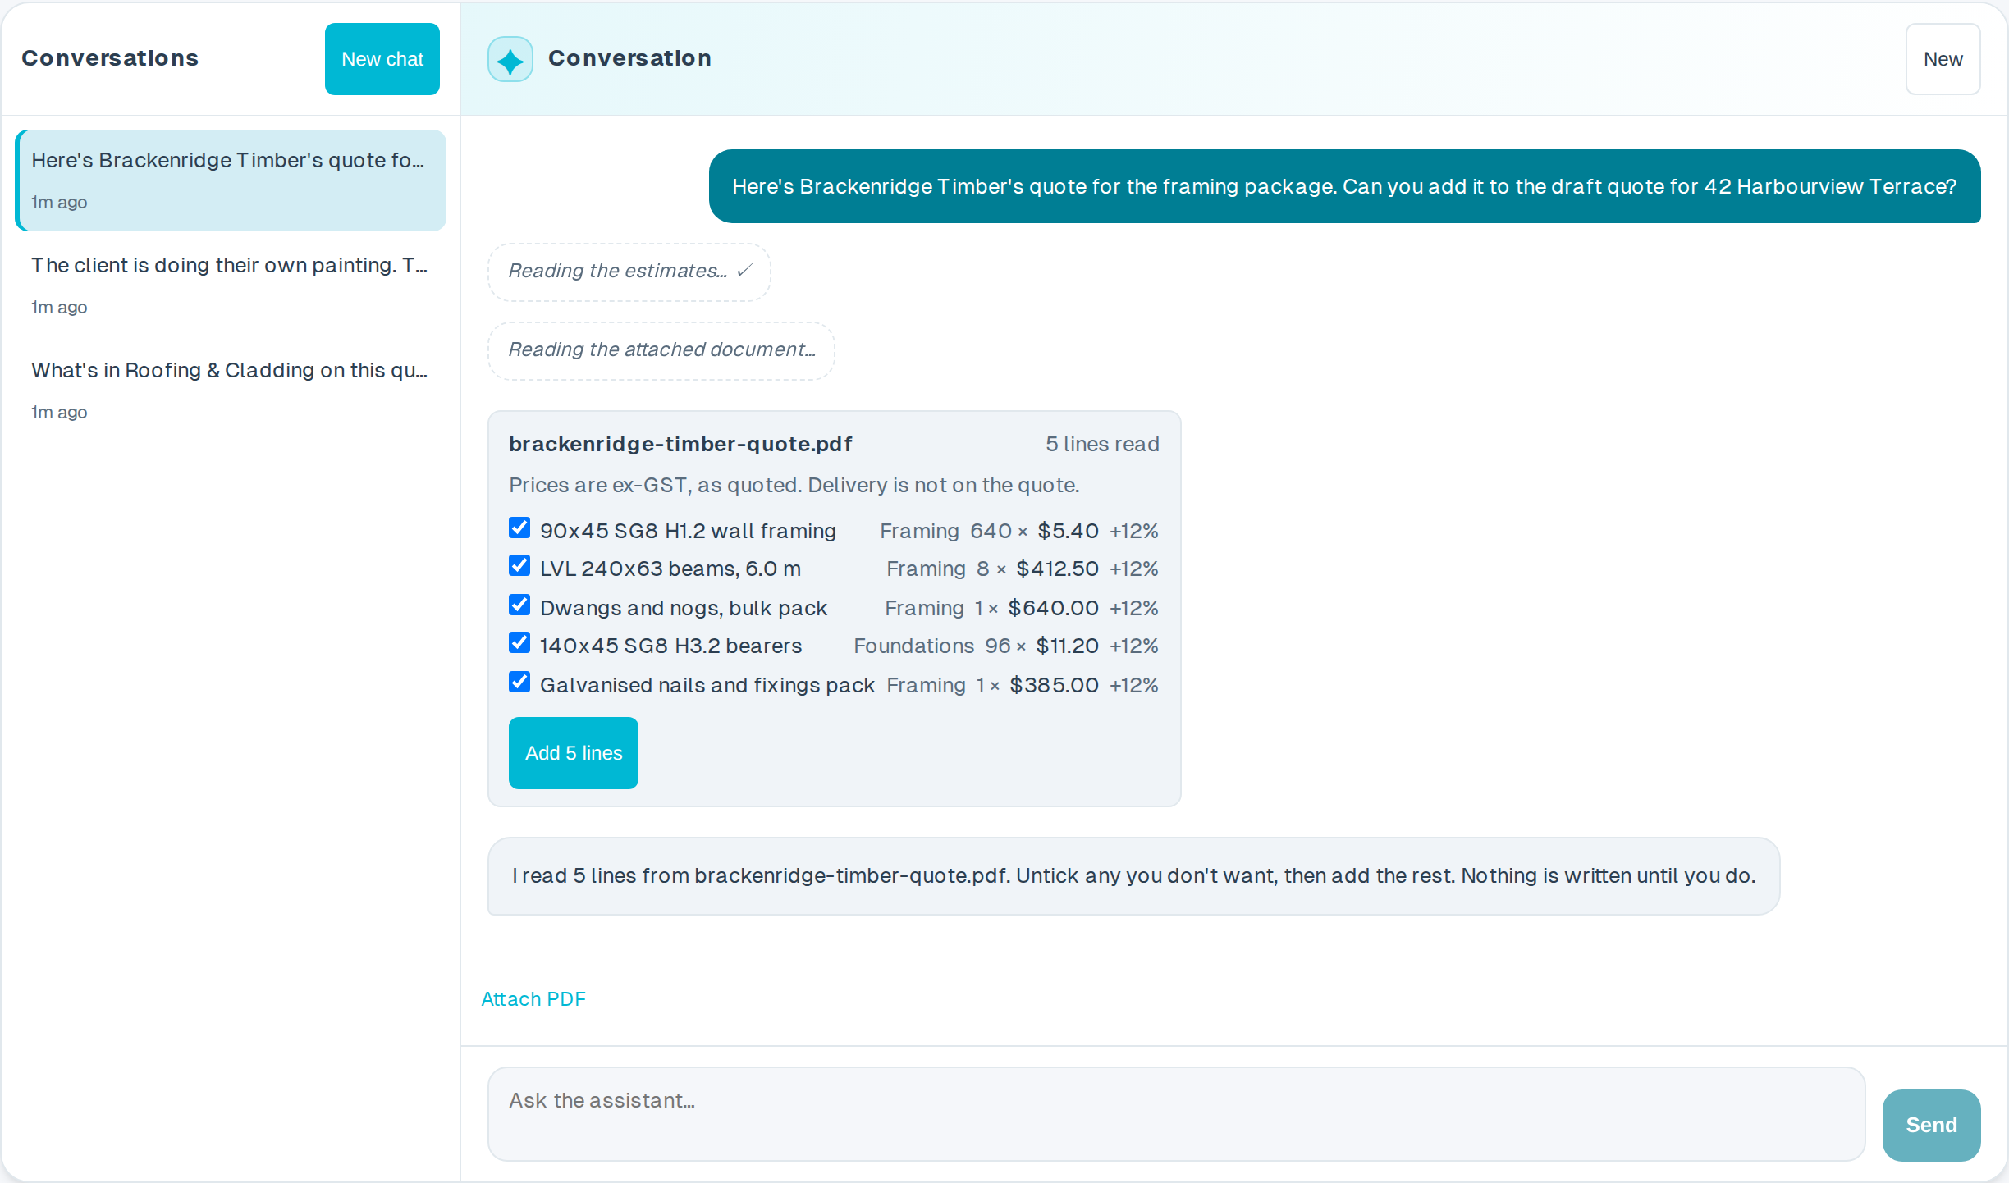
Task: Click the 96 × quantity on bearers row
Action: [1006, 646]
